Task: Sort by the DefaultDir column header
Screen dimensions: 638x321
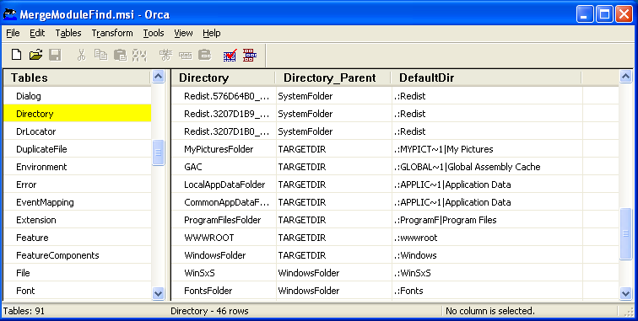Action: (487, 78)
